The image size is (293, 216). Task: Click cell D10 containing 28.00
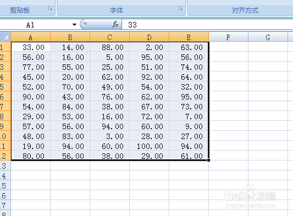pos(150,136)
